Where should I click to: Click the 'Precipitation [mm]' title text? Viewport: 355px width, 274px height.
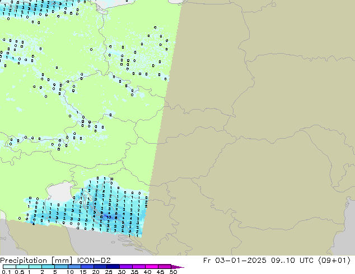click(x=36, y=261)
